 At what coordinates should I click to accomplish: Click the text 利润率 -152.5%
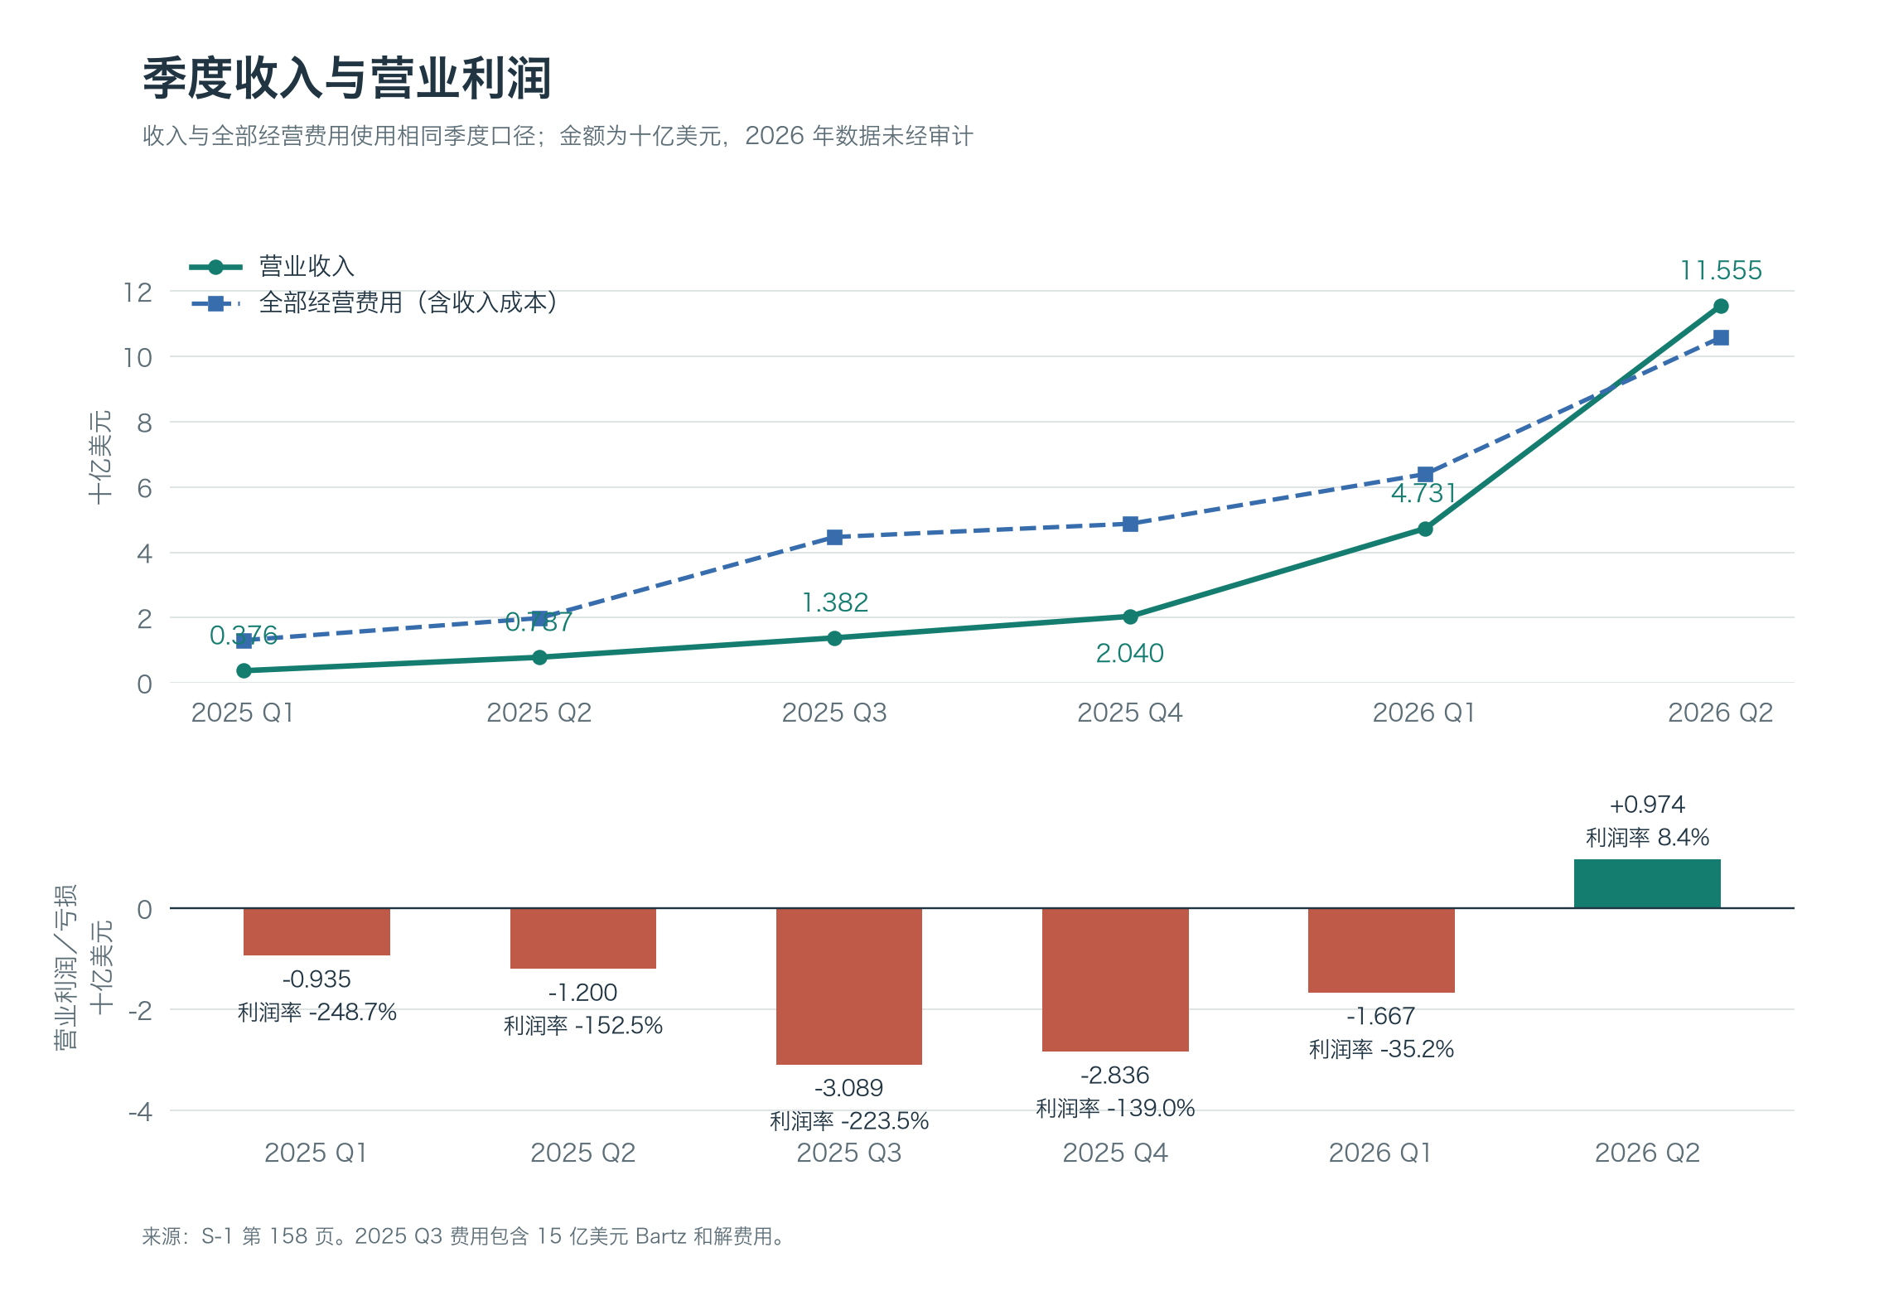pyautogui.click(x=583, y=1026)
